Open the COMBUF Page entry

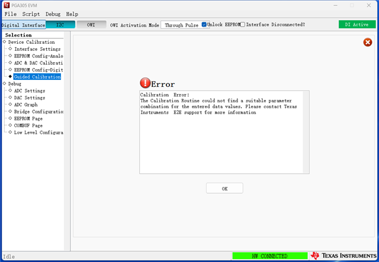click(28, 126)
